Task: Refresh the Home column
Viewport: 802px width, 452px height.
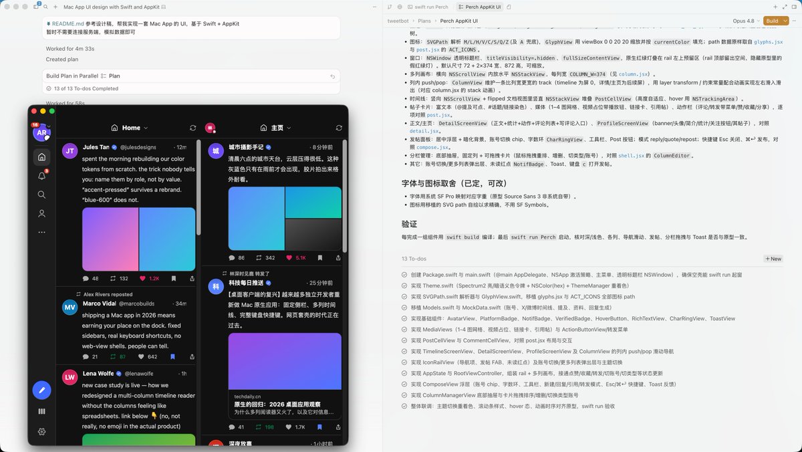Action: click(x=193, y=128)
